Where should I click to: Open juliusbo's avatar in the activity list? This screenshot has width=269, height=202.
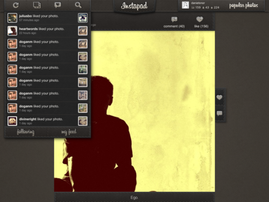coord(12,18)
